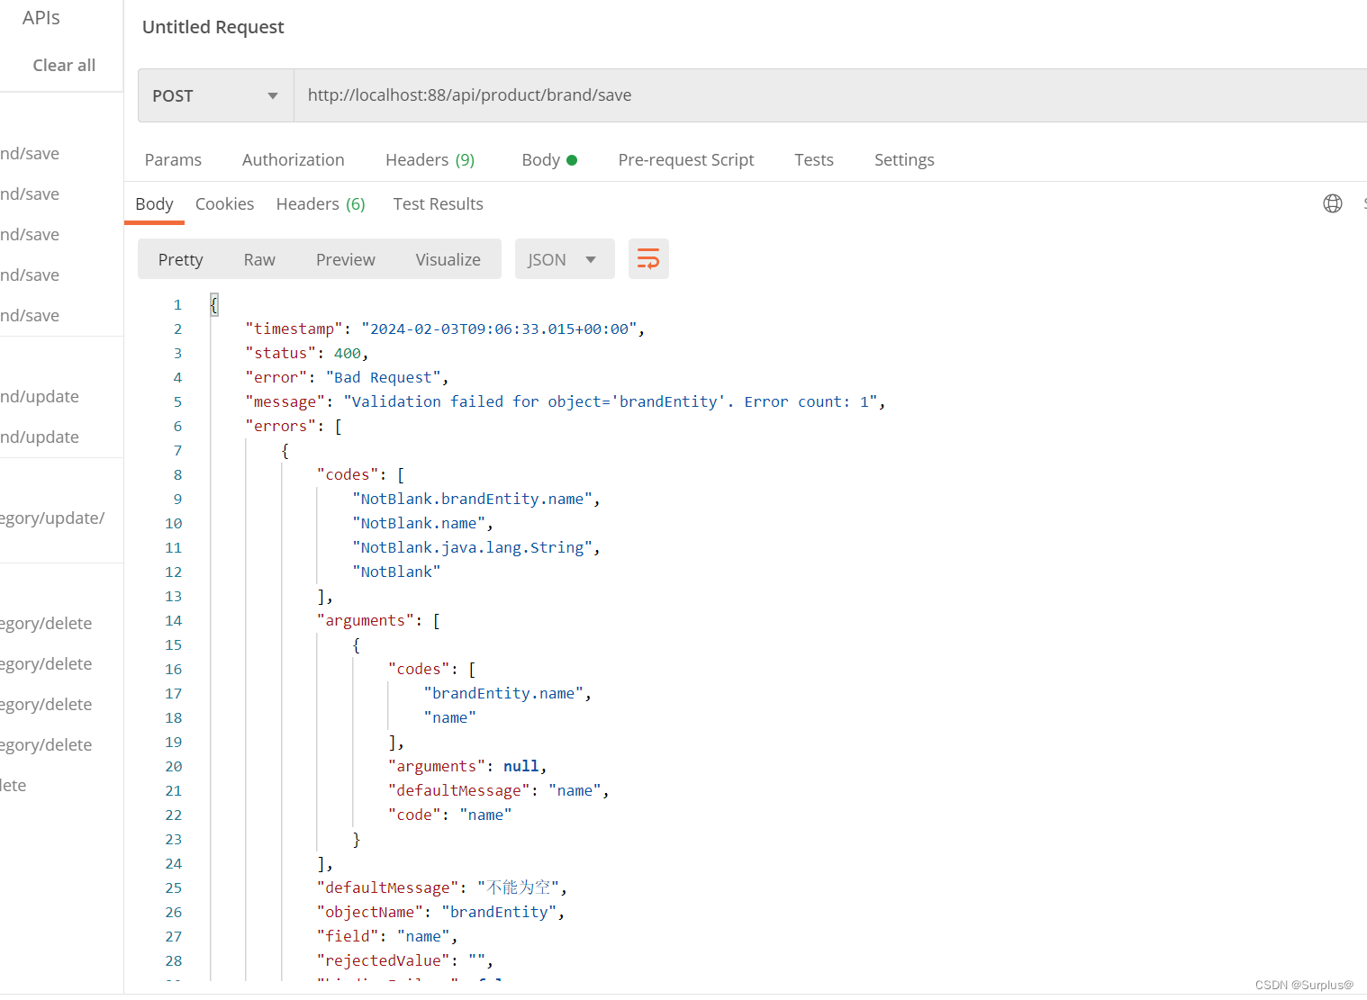The height and width of the screenshot is (1000, 1367).
Task: Click "Bad Request" error value
Action: pos(383,378)
